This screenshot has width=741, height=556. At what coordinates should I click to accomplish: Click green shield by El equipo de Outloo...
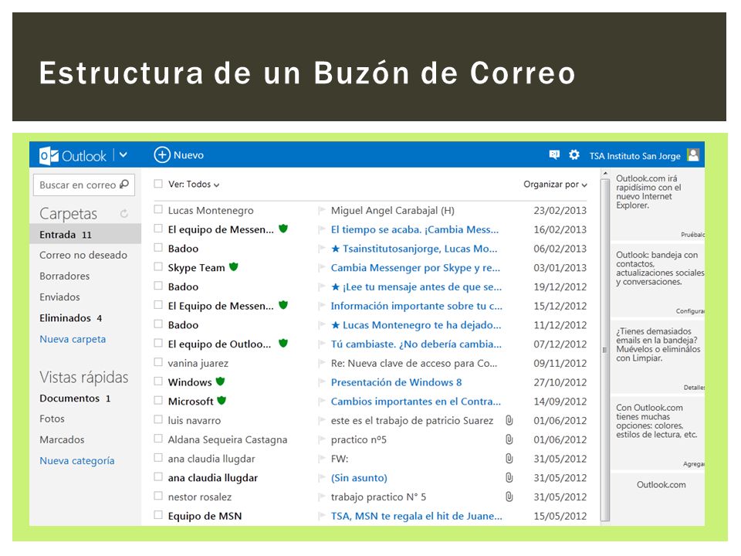283,343
